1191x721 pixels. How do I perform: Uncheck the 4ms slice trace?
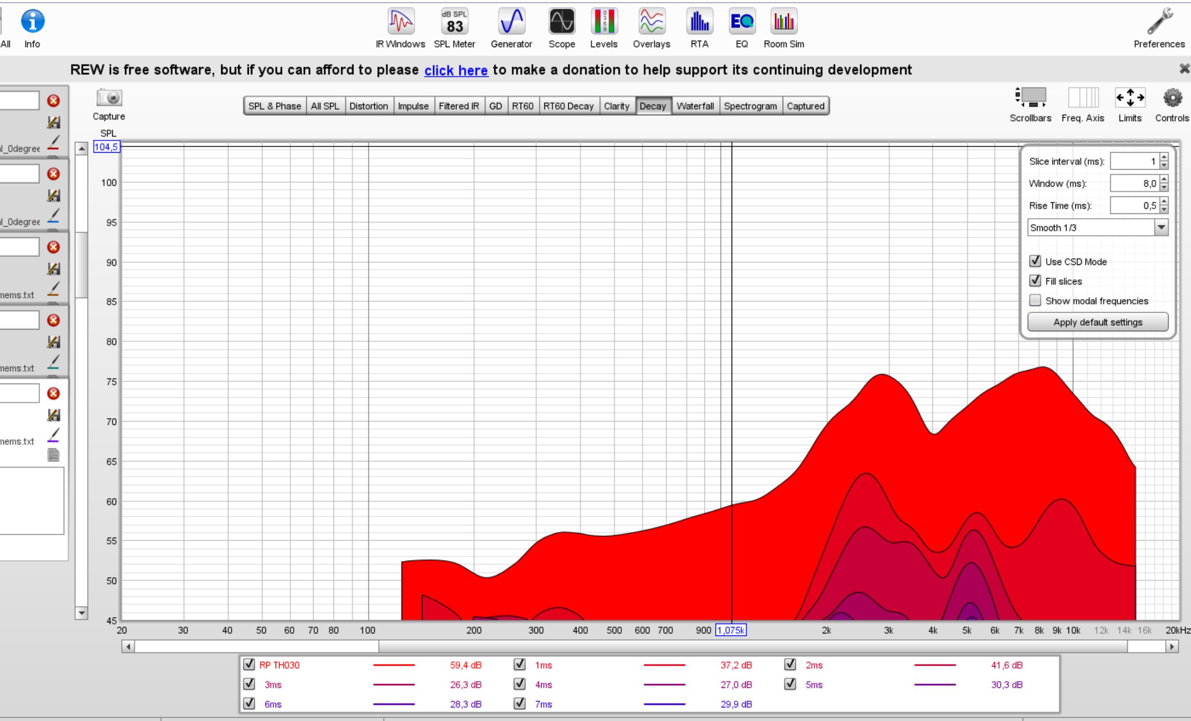[519, 684]
